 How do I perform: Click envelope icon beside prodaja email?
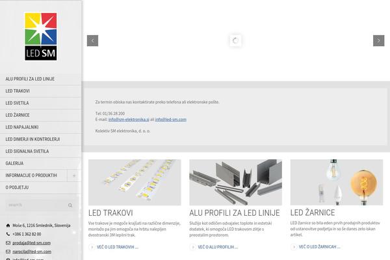click(x=8, y=243)
